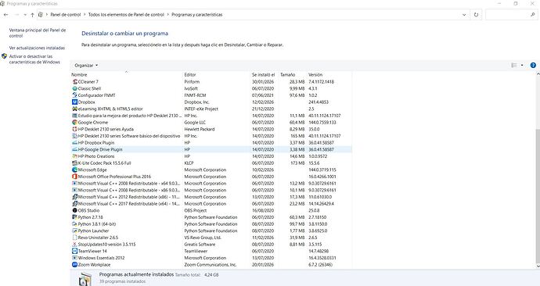
Task: Click the K-Lite Codec Pack icon
Action: pyautogui.click(x=74, y=163)
